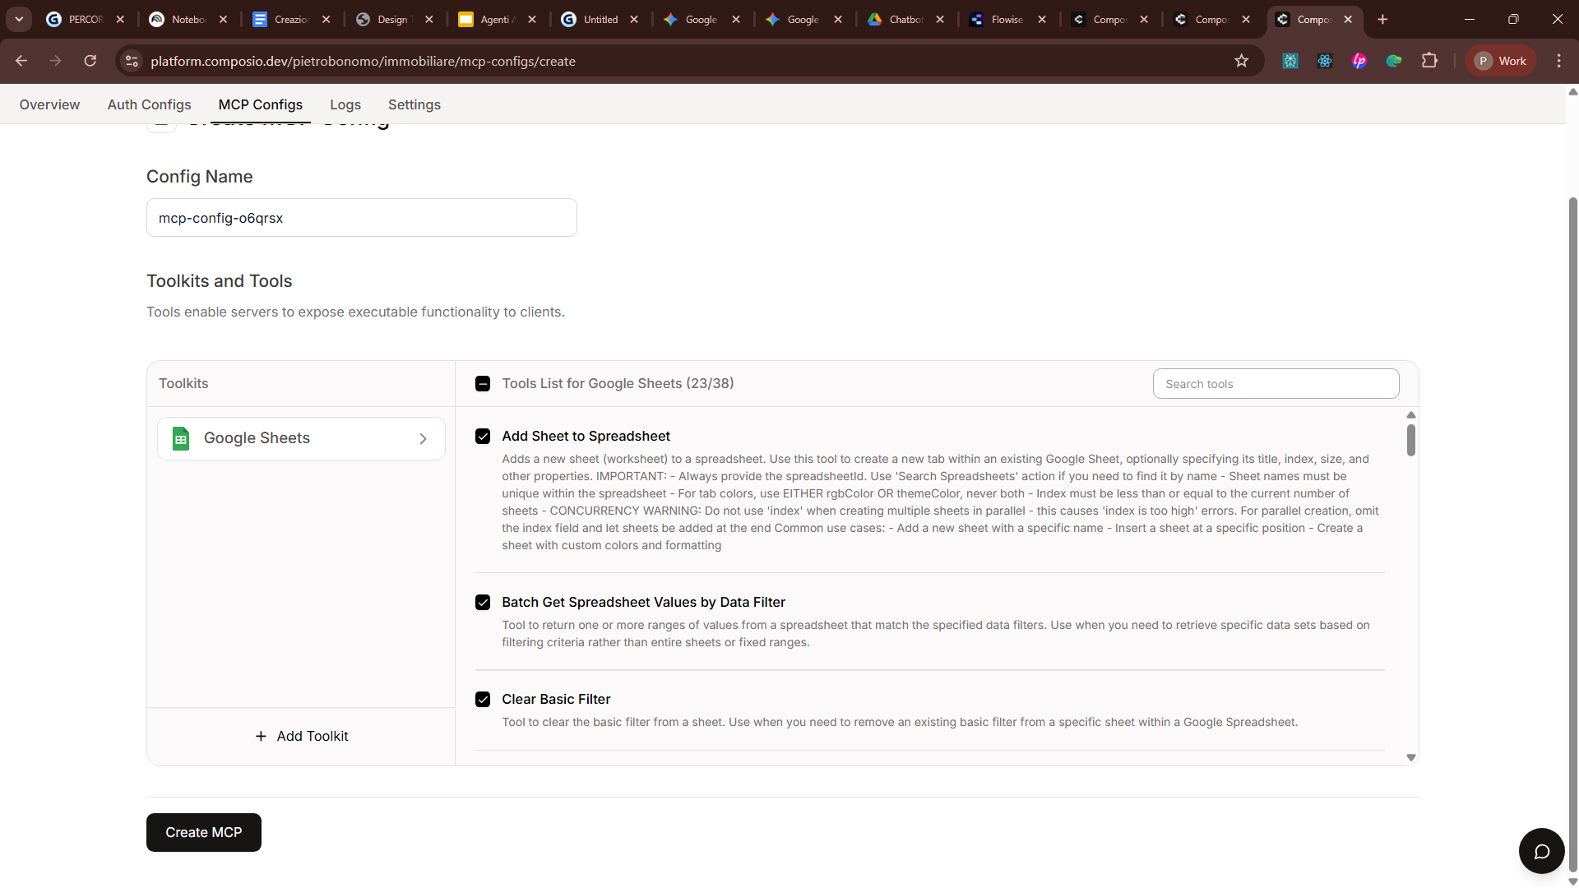Switch to the Auth Configs tab
1579x888 pixels.
tap(149, 104)
